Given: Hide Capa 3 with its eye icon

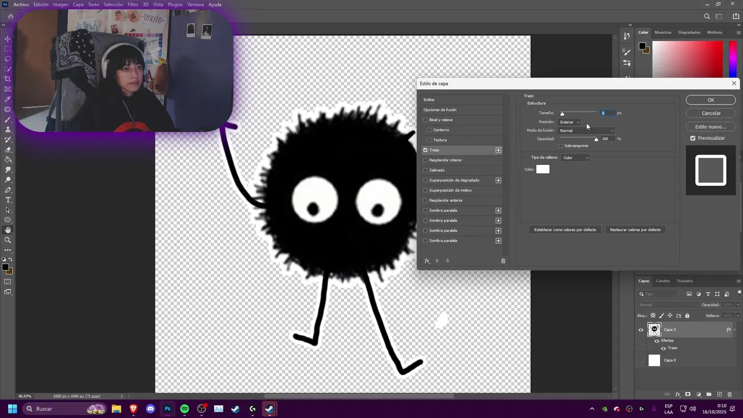Looking at the screenshot, I should (641, 330).
